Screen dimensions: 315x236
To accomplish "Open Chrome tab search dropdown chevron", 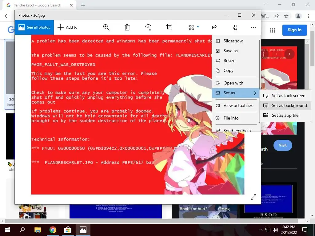I will tap(265, 4).
